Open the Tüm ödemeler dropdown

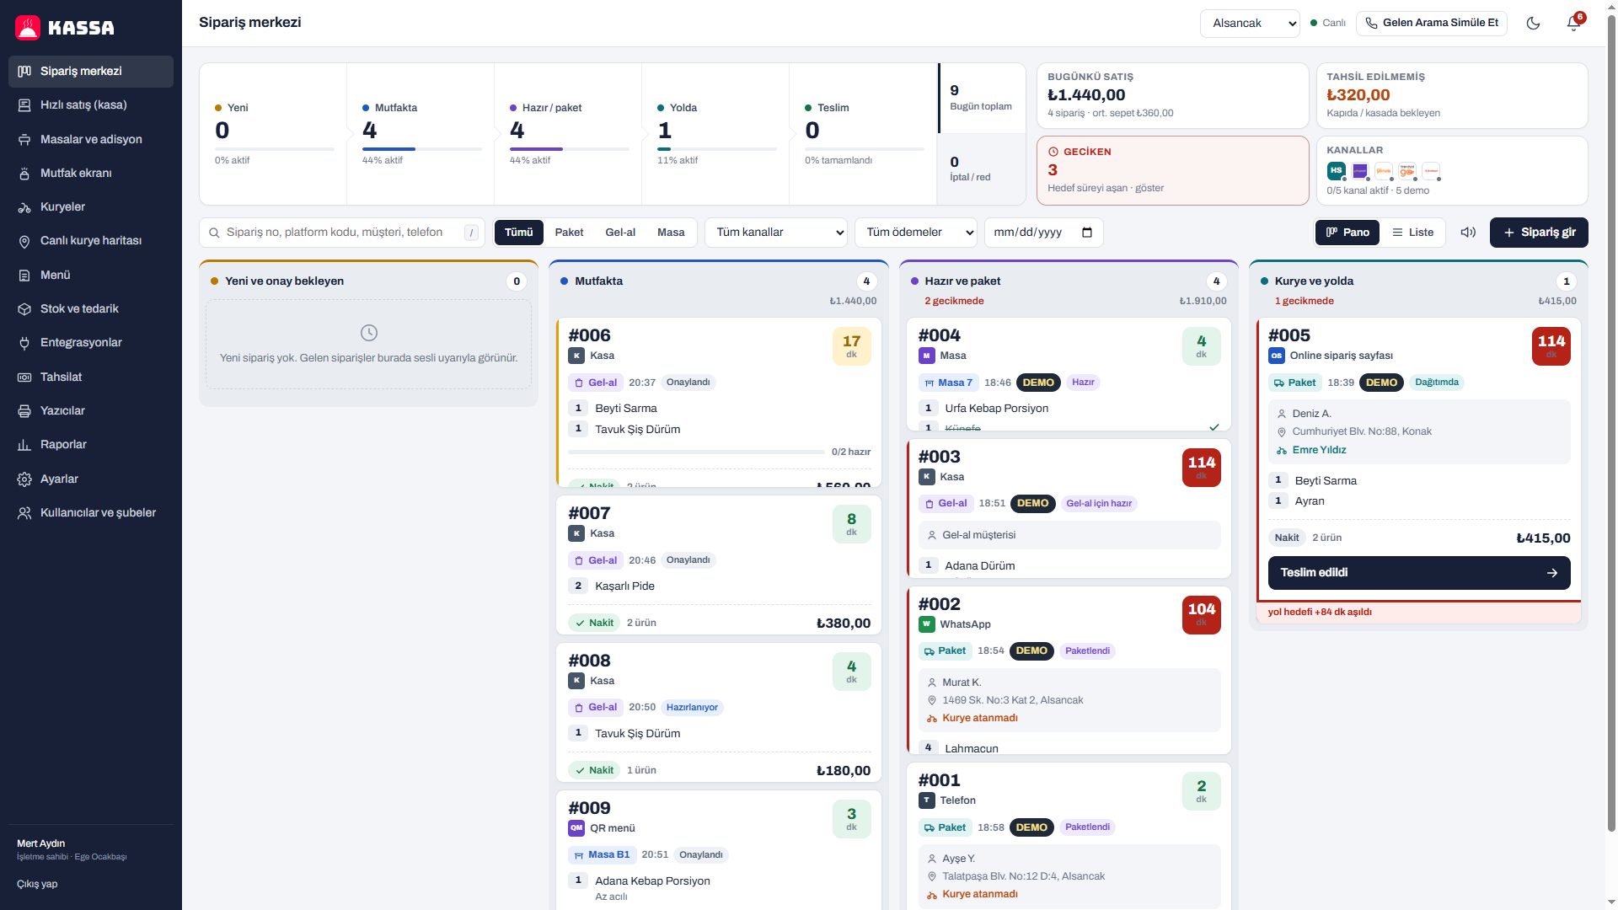(916, 233)
